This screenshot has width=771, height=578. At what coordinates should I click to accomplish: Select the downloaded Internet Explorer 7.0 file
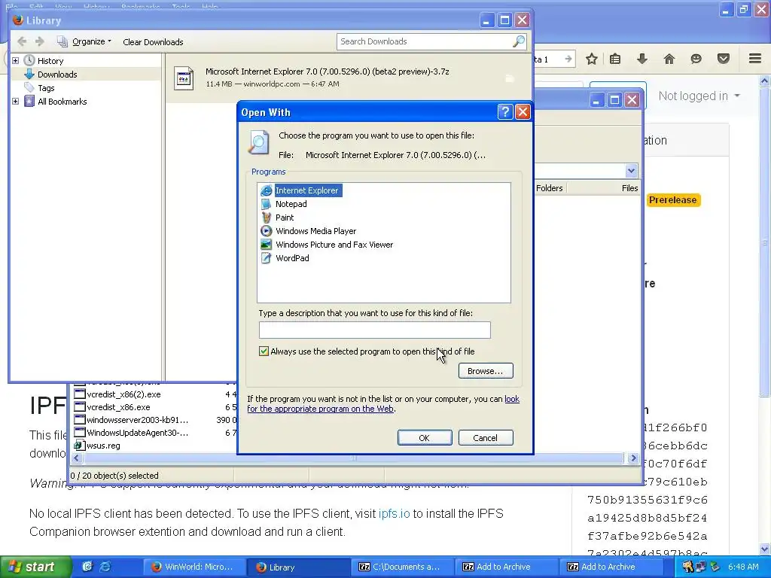click(x=349, y=78)
